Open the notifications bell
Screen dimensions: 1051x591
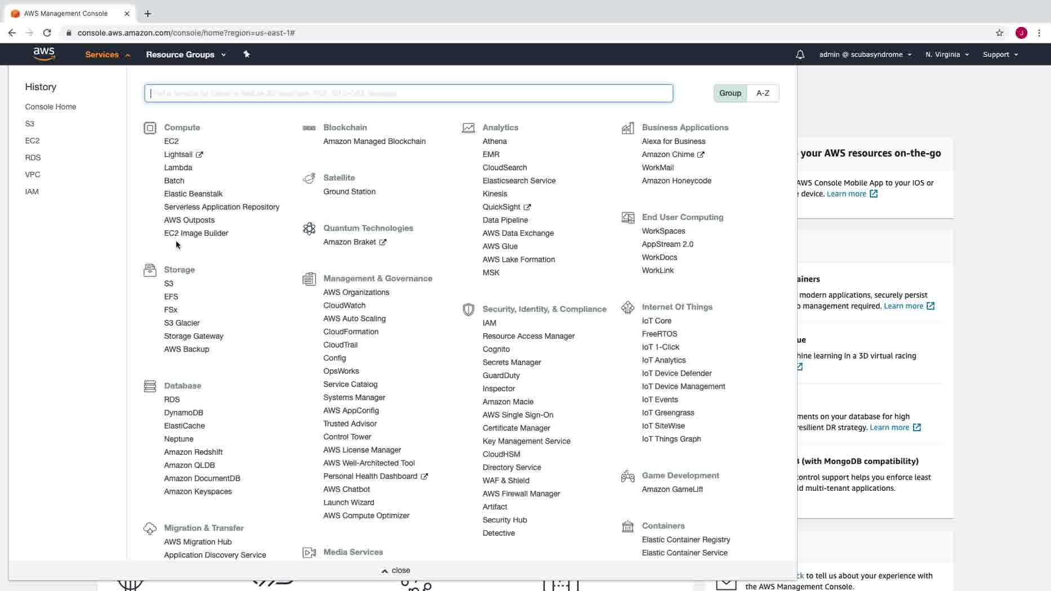tap(800, 55)
